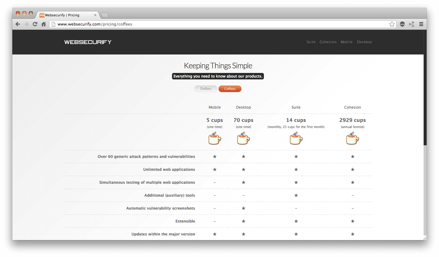Open Mobile in the top navigation
This screenshot has width=439, height=257.
click(347, 42)
